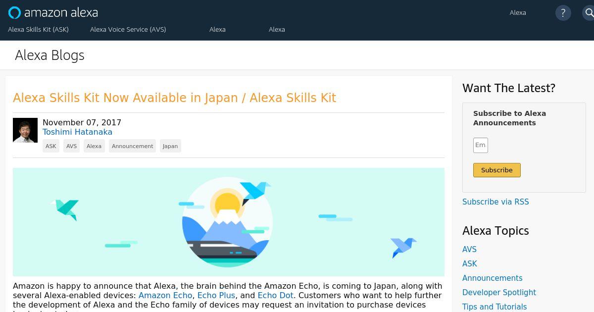Image resolution: width=594 pixels, height=312 pixels.
Task: Open the AVS topic in Alexa Topics
Action: [x=469, y=250]
